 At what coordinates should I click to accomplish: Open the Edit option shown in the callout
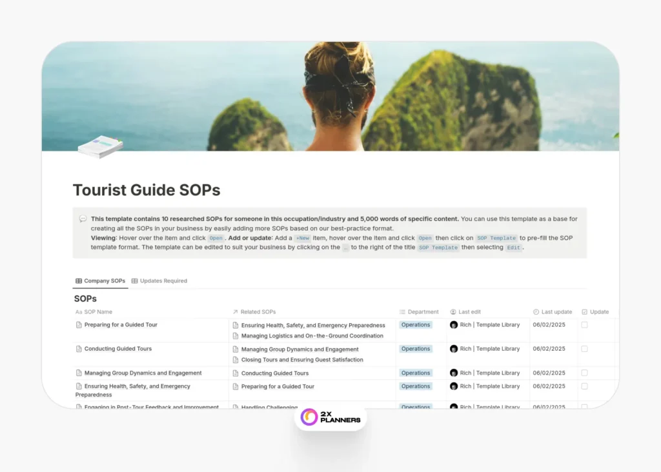(x=513, y=248)
